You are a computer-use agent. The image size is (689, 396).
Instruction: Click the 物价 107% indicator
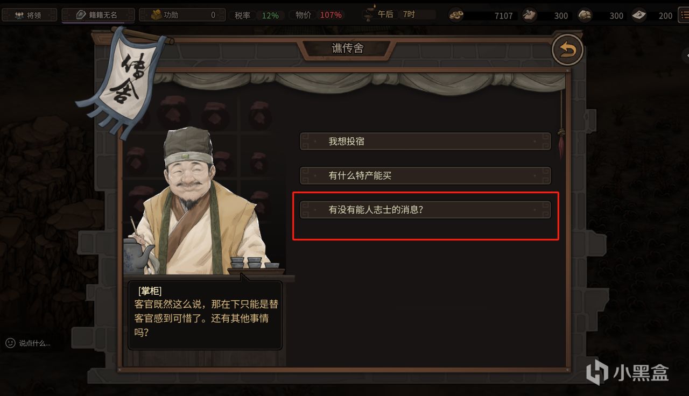coord(318,15)
